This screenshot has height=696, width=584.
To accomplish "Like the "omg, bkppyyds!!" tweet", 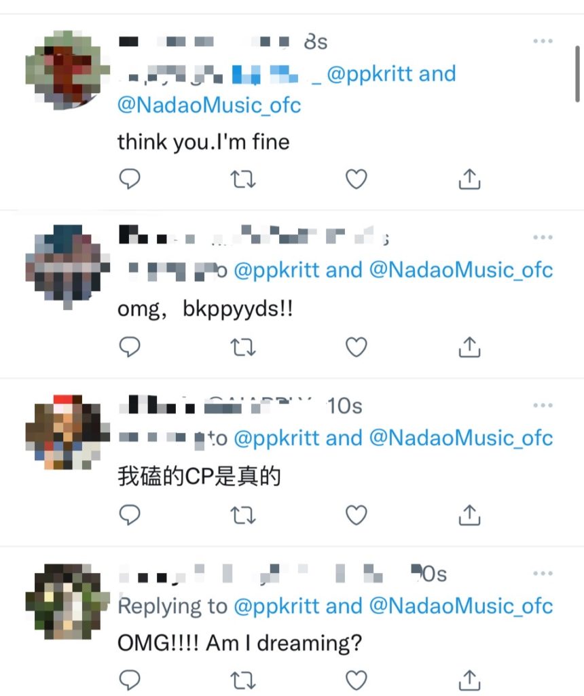I will (x=356, y=347).
